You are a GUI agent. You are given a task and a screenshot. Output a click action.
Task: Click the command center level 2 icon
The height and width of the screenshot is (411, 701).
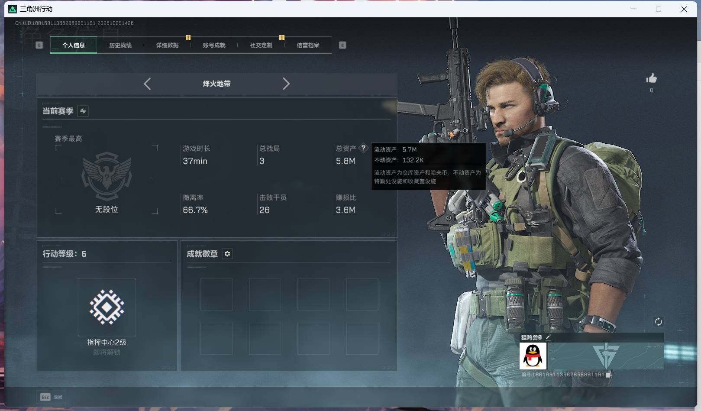pyautogui.click(x=107, y=307)
